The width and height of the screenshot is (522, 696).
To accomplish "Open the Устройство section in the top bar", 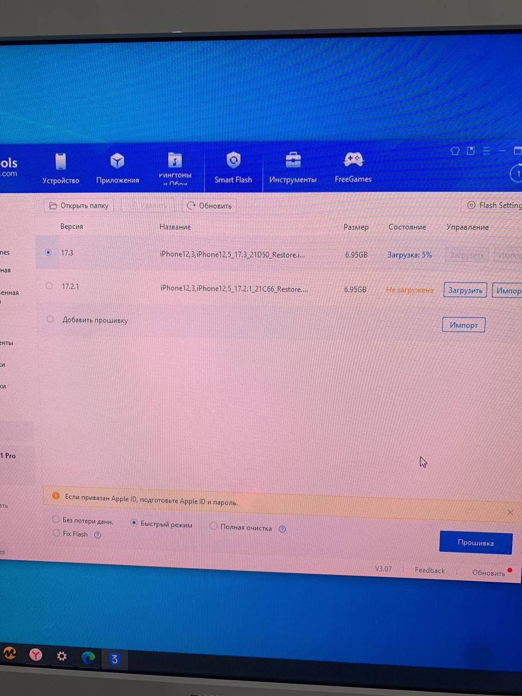I will (61, 169).
